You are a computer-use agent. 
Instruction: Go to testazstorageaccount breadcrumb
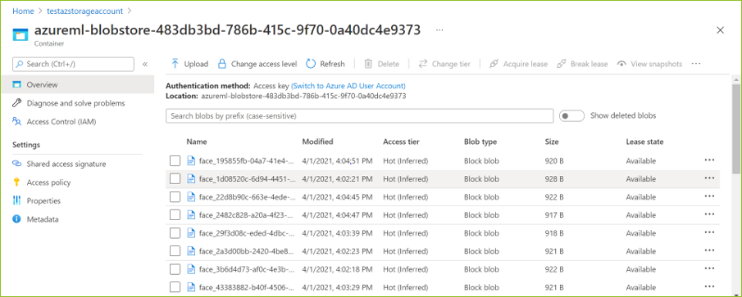point(84,11)
